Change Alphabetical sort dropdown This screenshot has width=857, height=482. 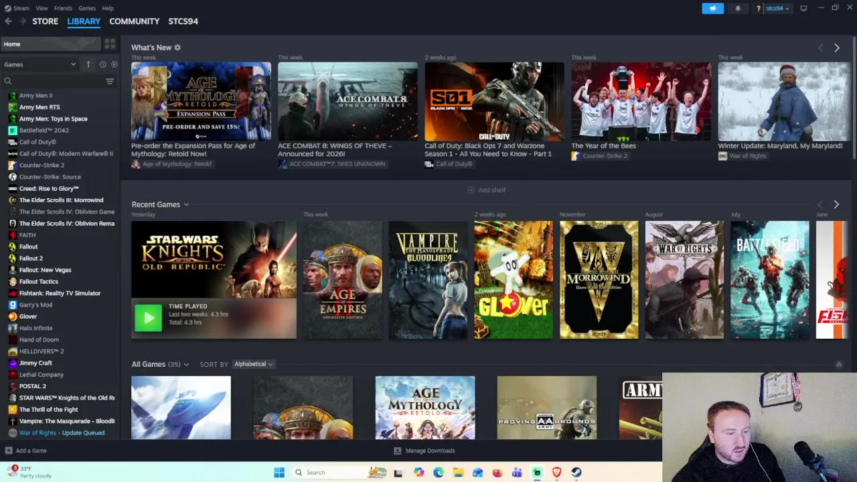[x=253, y=364]
